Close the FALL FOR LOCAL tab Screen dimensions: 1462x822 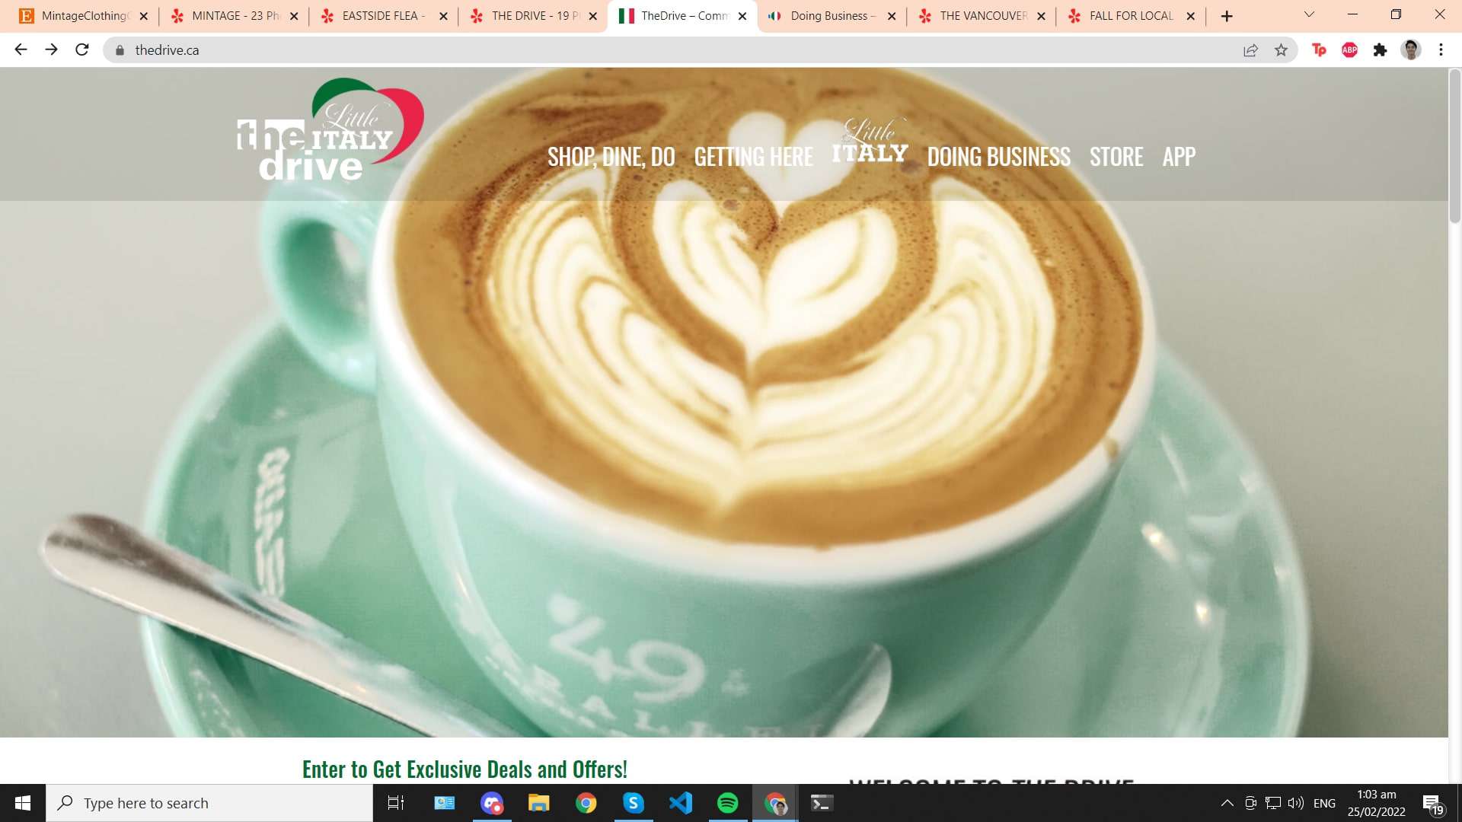point(1190,16)
